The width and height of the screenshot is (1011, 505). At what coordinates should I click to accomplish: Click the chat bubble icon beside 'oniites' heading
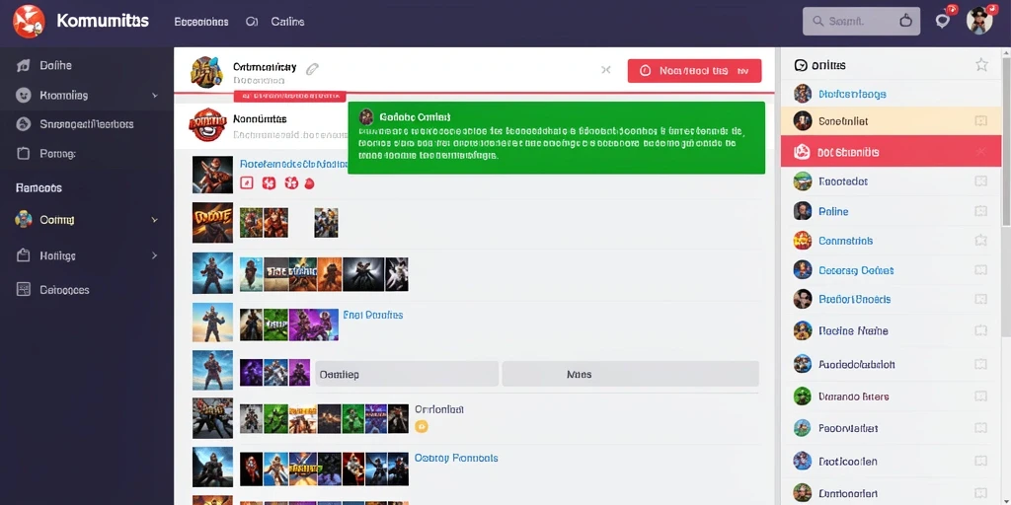[x=801, y=65]
